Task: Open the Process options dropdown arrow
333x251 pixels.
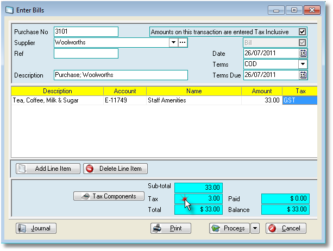Action: tap(255, 228)
